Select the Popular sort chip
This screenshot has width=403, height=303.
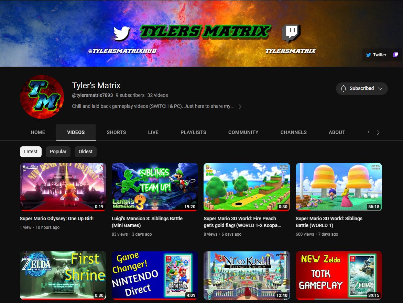tap(58, 151)
